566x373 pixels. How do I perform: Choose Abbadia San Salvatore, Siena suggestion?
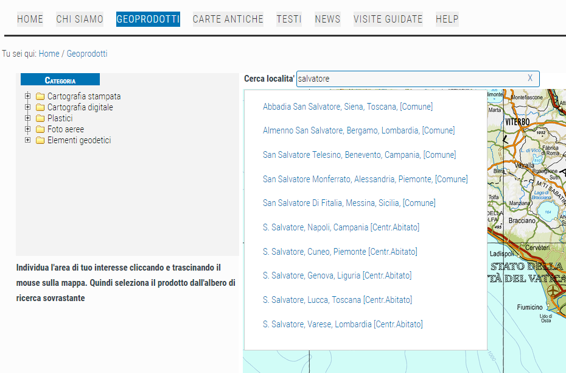tap(348, 107)
